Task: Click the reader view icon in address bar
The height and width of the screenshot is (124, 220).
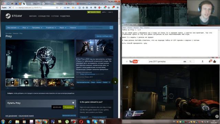Action: point(57,8)
